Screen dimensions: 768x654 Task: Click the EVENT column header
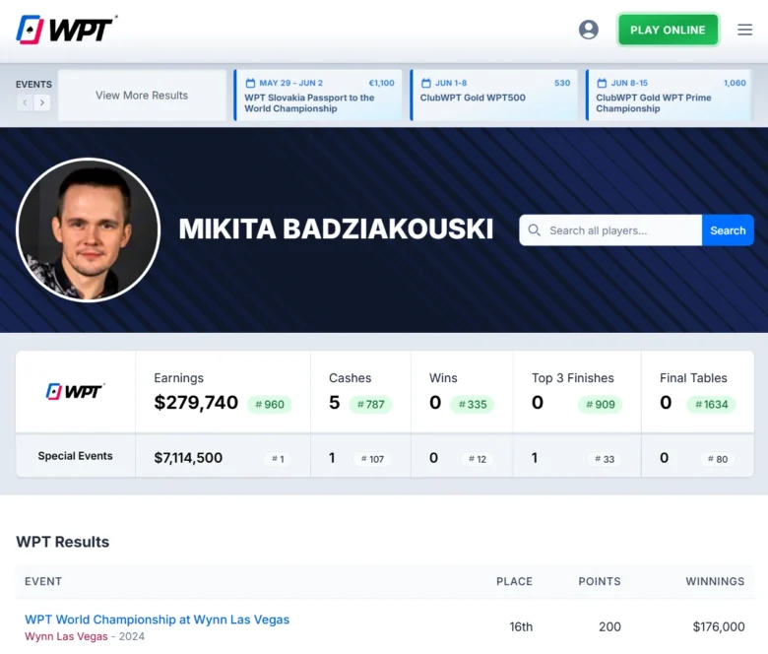coord(43,581)
